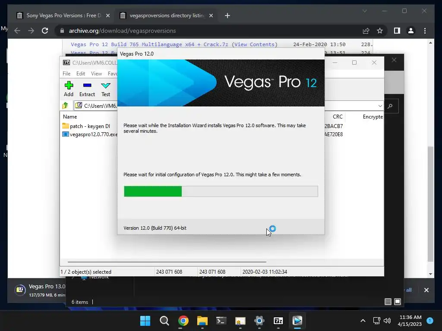The image size is (442, 331).
Task: Switch to Sony Vegas Pro Versions tab
Action: 63,16
